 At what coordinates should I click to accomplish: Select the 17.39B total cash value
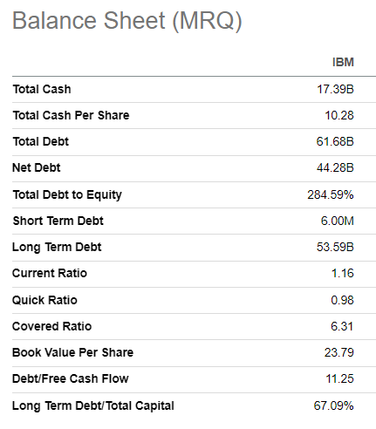(335, 89)
